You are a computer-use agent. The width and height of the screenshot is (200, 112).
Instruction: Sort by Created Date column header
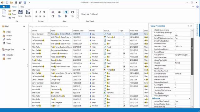pos(81,30)
